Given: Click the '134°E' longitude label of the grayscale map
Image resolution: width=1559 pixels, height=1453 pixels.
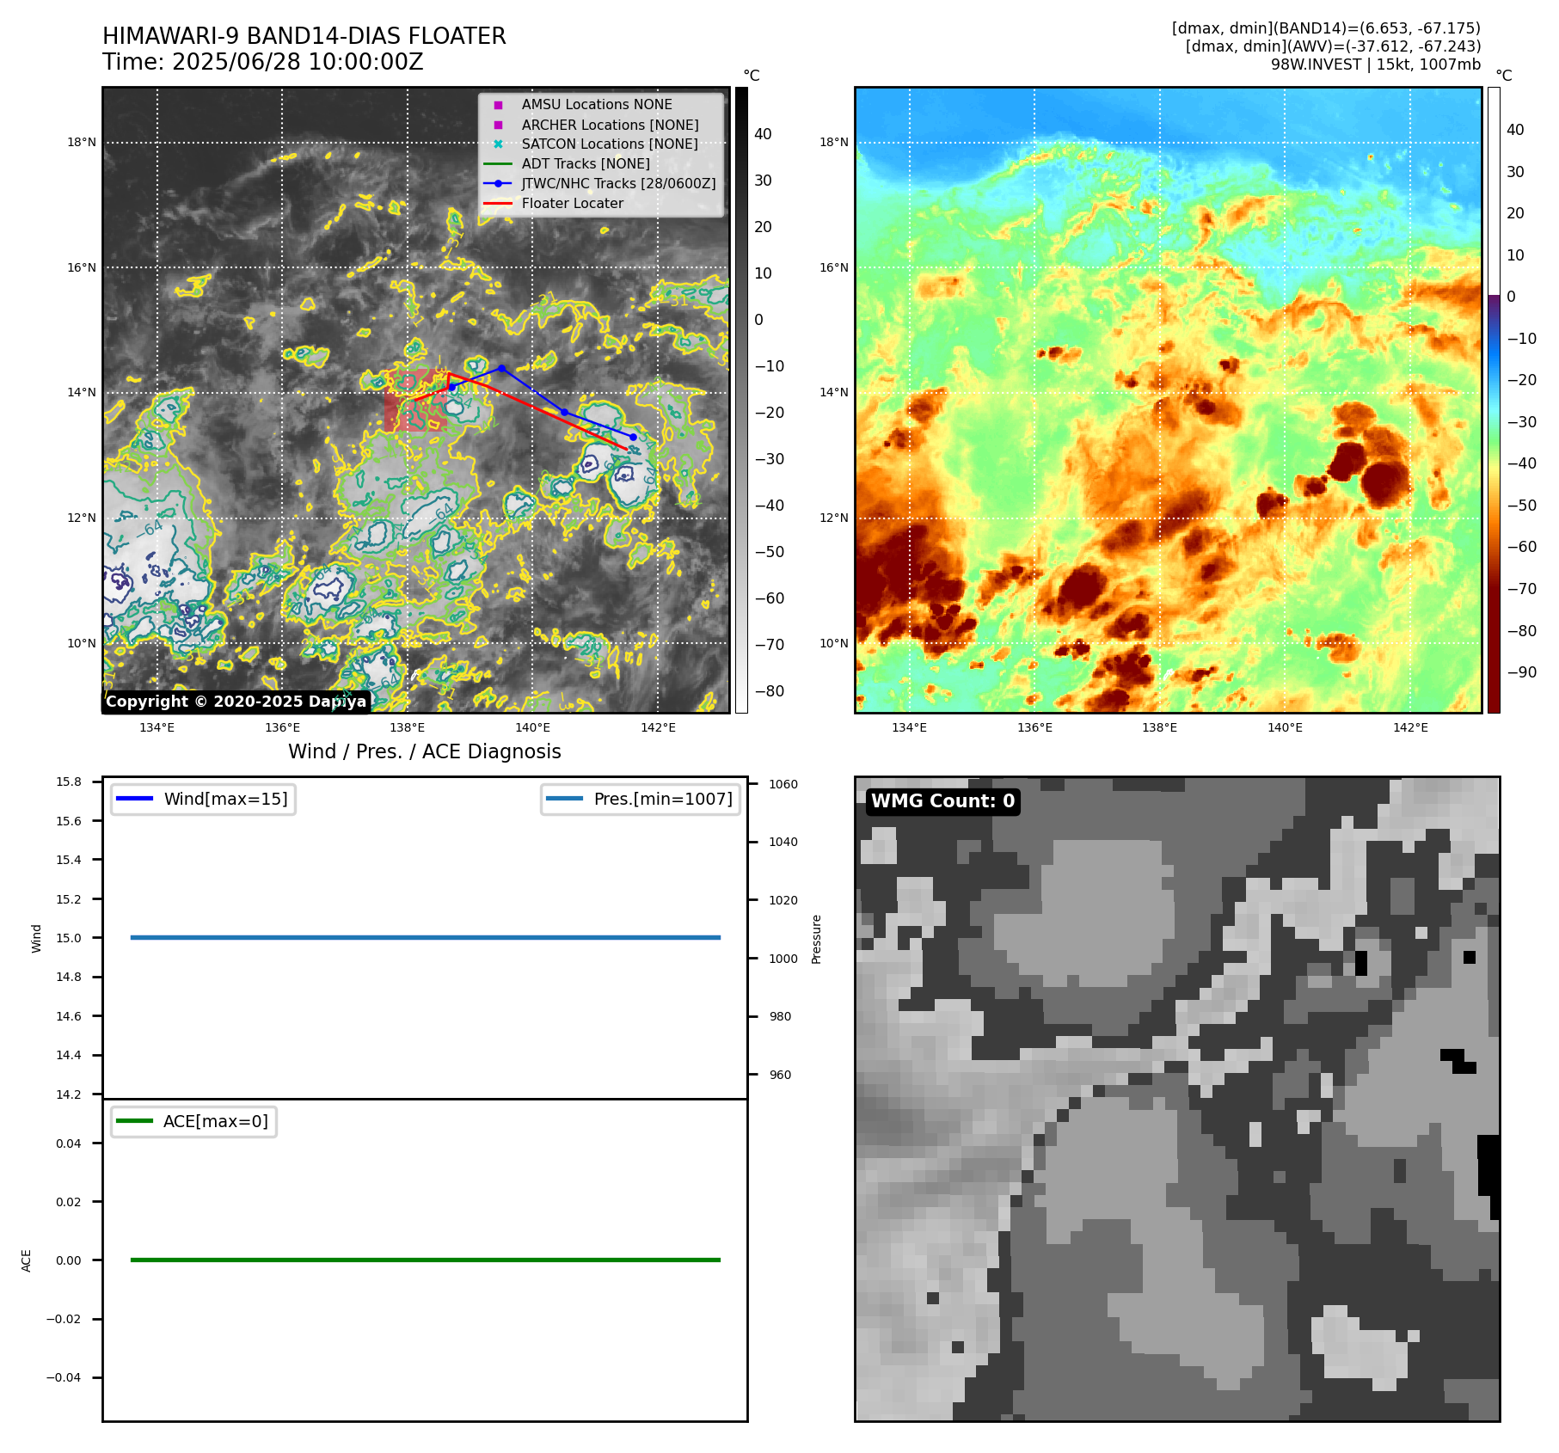Looking at the screenshot, I should tap(157, 727).
